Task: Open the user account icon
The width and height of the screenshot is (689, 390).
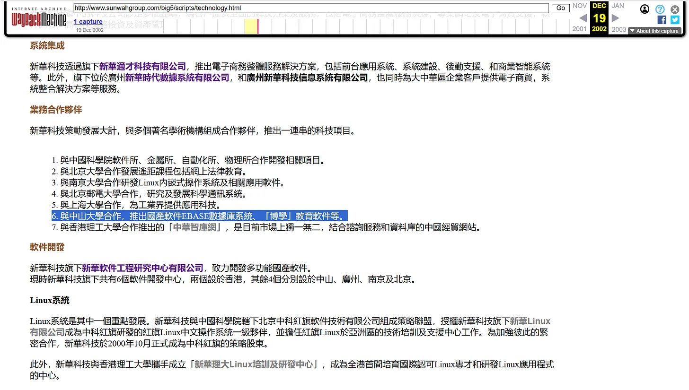Action: 645,9
